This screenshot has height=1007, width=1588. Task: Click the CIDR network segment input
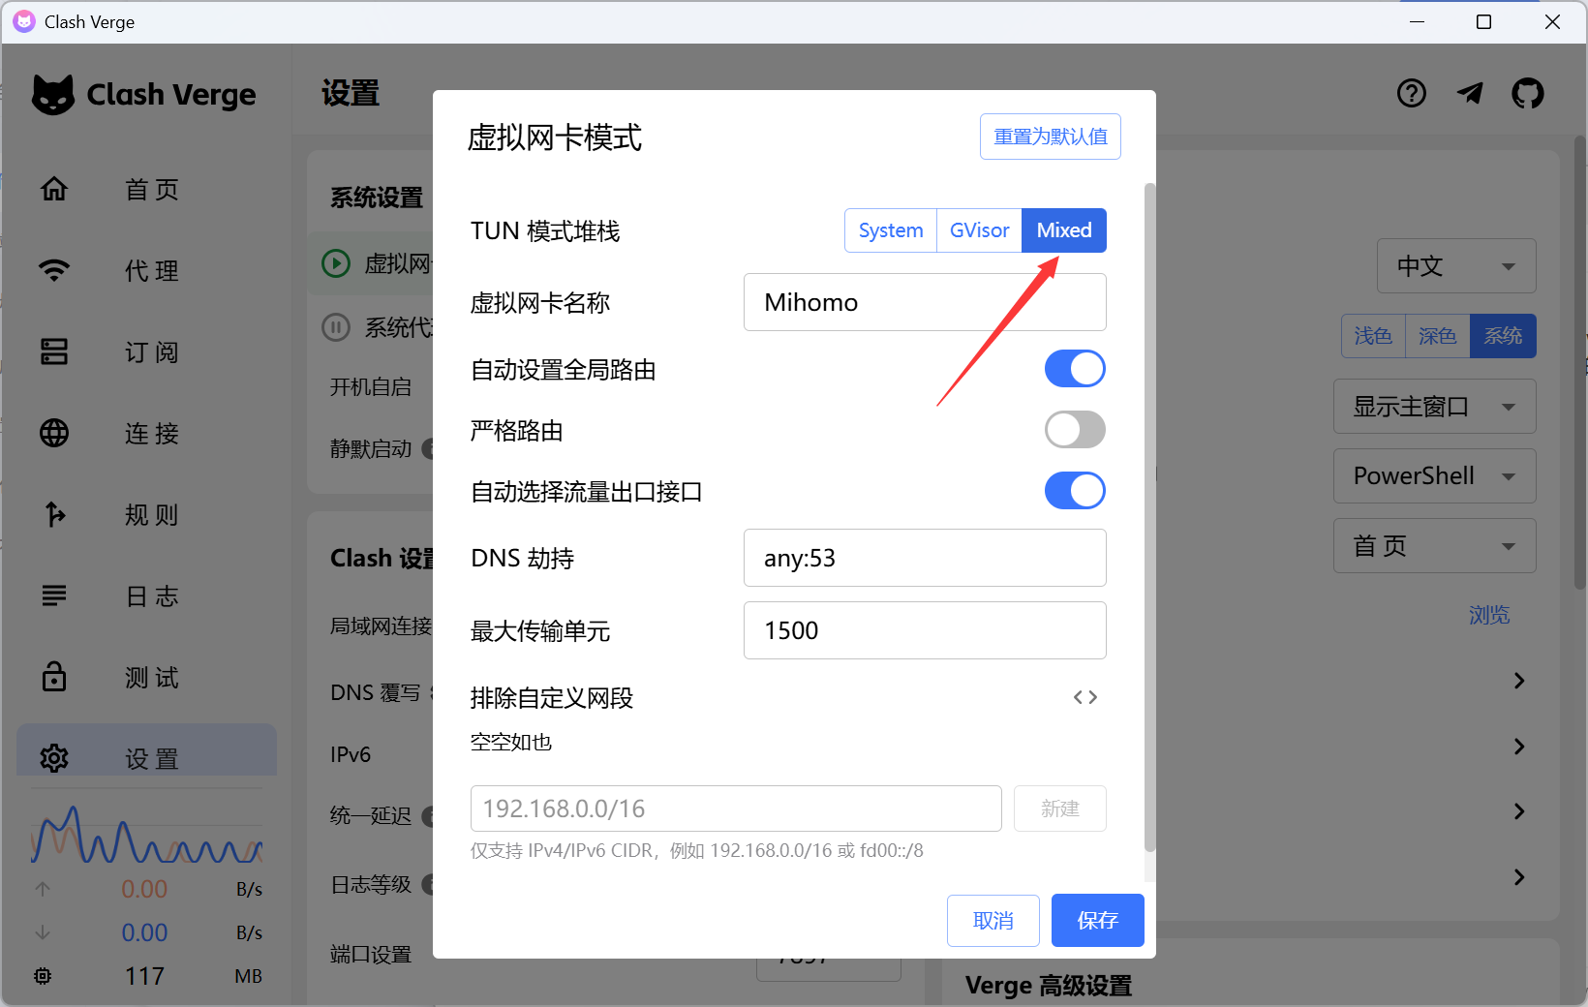(x=736, y=809)
